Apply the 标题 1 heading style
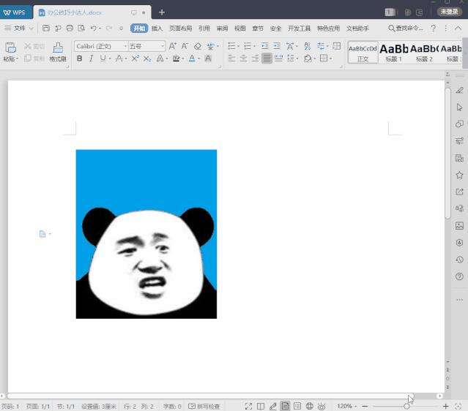 [394, 53]
